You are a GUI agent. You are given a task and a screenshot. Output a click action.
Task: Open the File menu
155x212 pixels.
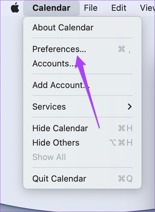(x=91, y=8)
